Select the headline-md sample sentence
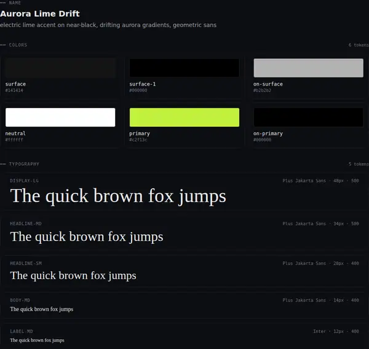This screenshot has height=349, width=369. (87, 237)
